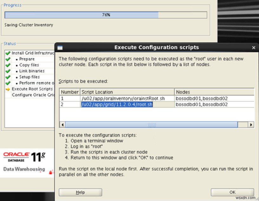Screen dimensions: 259x201
Task: Click the Scripts to be executed label
Action: click(83, 81)
